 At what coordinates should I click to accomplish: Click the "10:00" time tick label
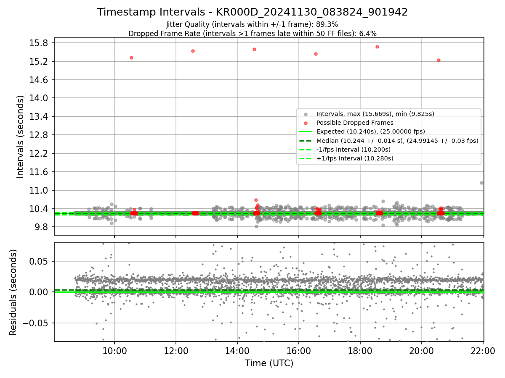114,351
